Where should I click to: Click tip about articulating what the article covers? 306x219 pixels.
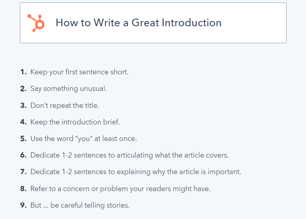(x=129, y=155)
